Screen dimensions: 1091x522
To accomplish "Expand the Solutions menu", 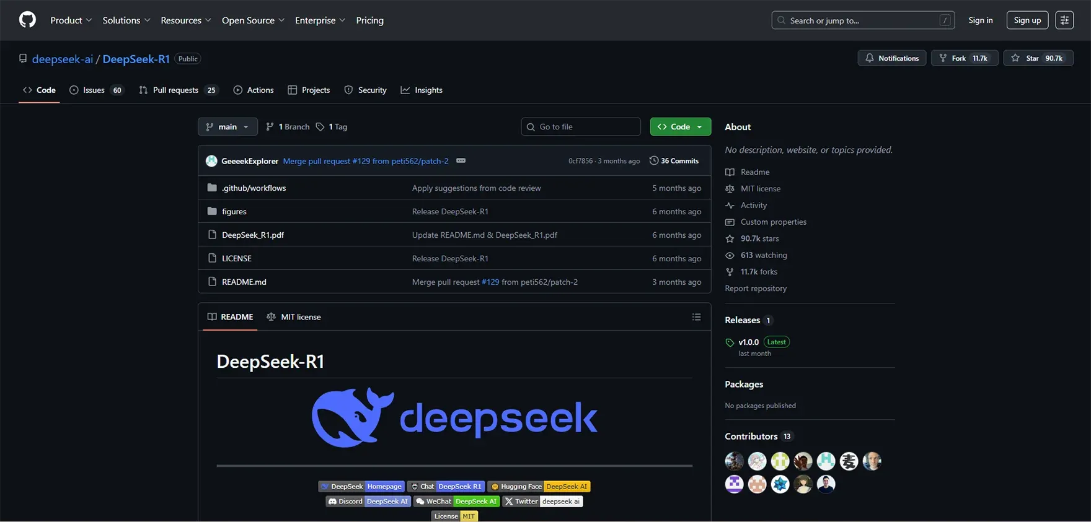I will click(126, 20).
